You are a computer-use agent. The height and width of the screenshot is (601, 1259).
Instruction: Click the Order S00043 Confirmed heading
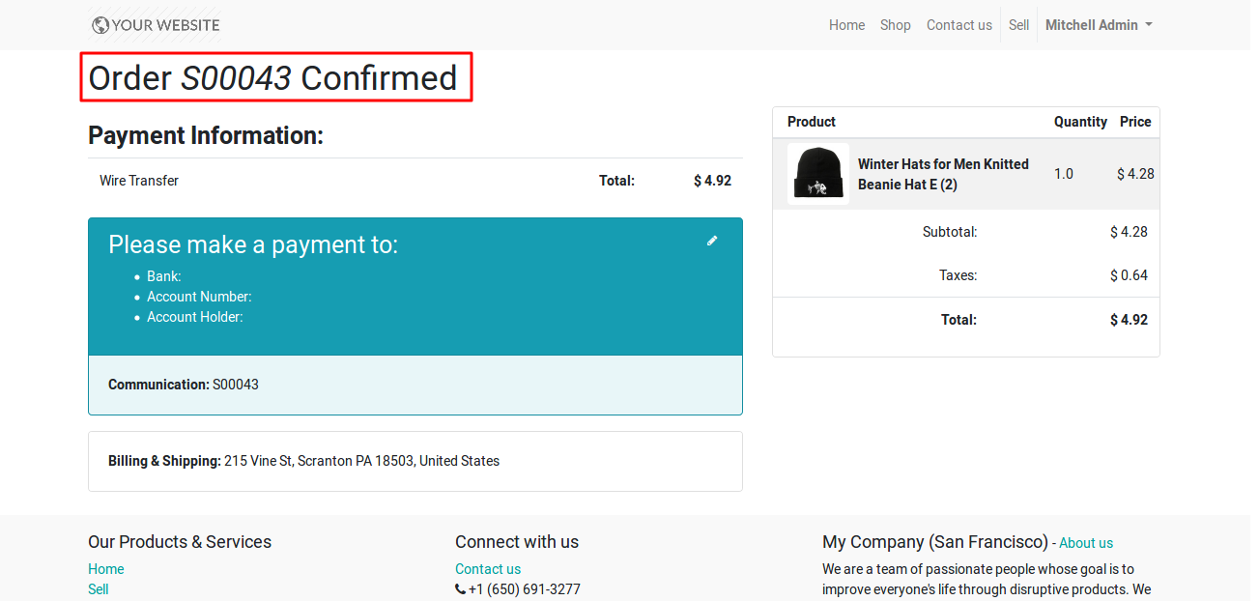click(273, 77)
